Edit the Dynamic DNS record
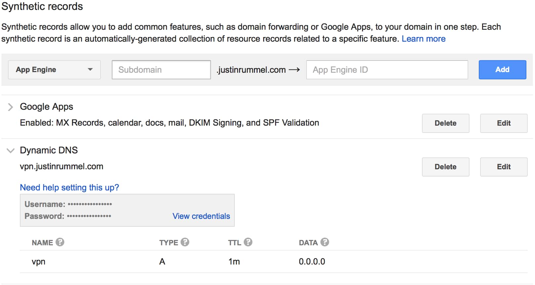535x285 pixels. coord(504,167)
